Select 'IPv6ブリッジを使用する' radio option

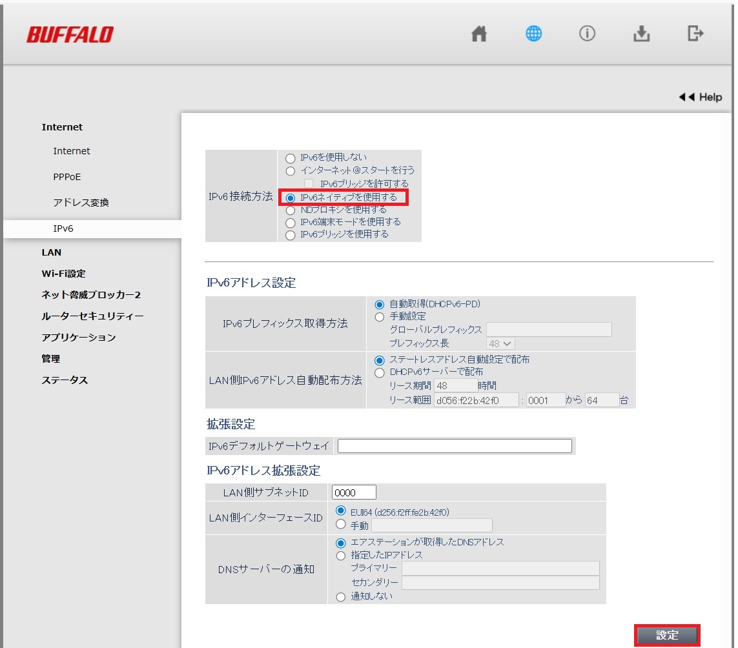[291, 235]
